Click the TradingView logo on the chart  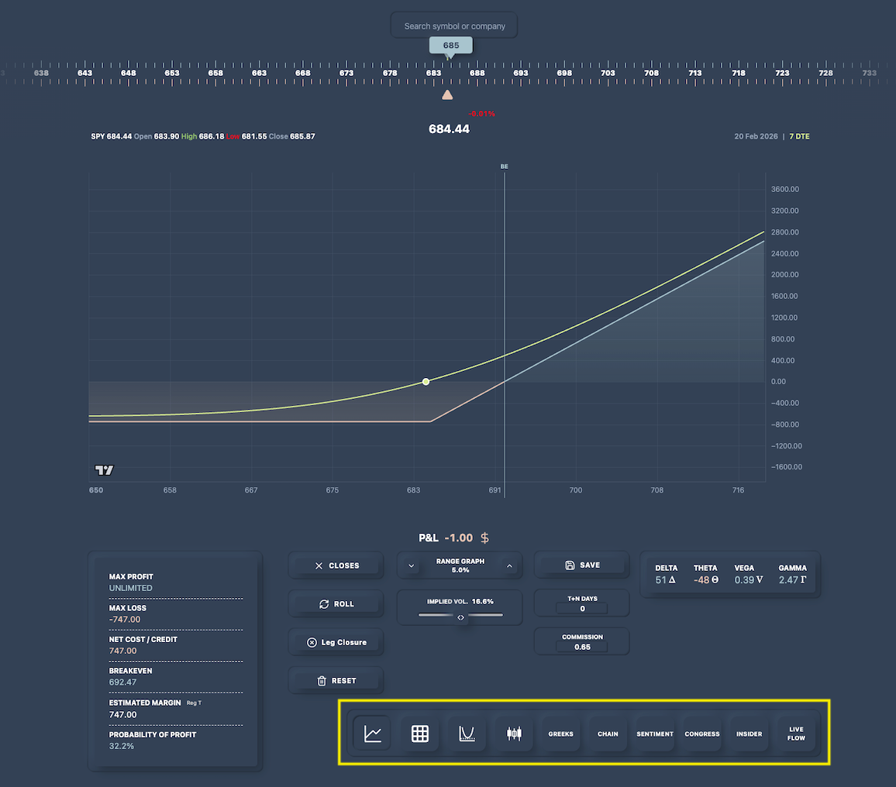103,469
